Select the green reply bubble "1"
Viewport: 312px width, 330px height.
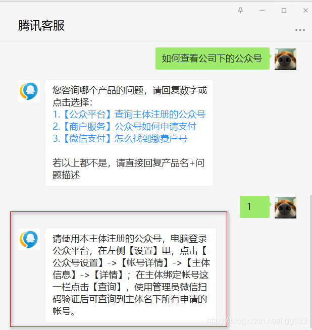coord(254,207)
